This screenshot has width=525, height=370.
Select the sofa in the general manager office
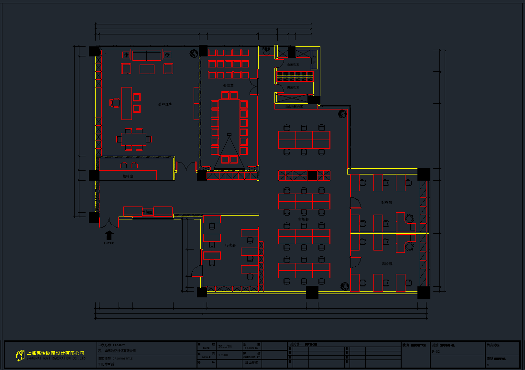pos(147,56)
